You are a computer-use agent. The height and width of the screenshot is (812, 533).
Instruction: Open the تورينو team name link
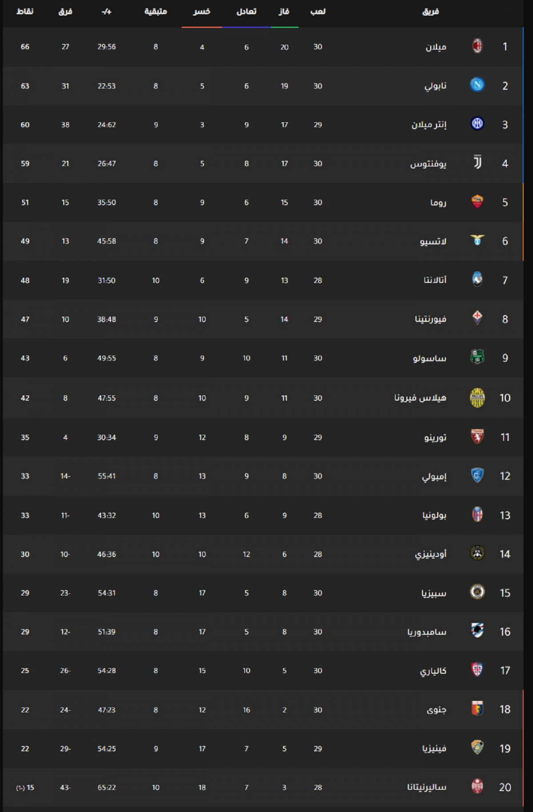tap(435, 438)
